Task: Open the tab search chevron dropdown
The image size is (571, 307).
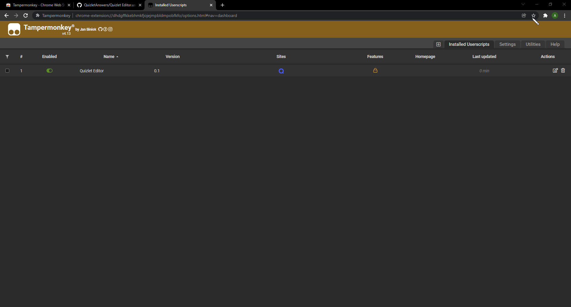Action: coord(523,4)
